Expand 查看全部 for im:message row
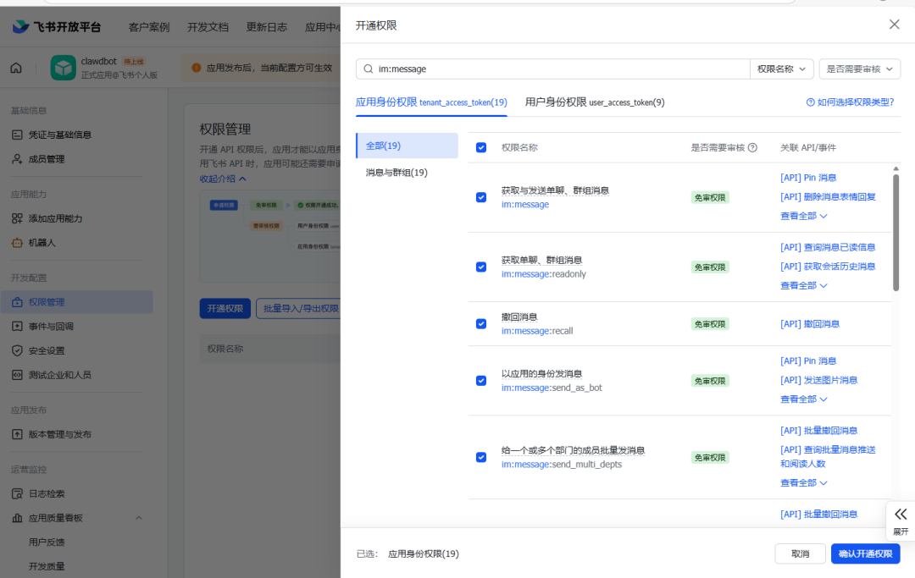 pos(803,216)
